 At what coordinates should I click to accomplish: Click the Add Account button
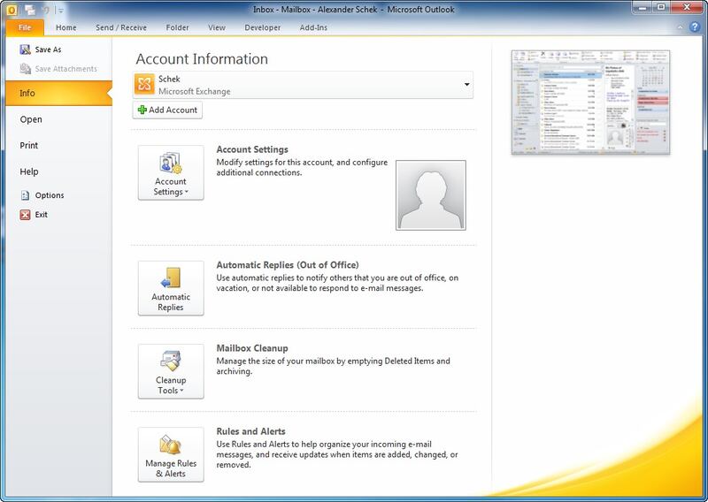click(x=168, y=110)
